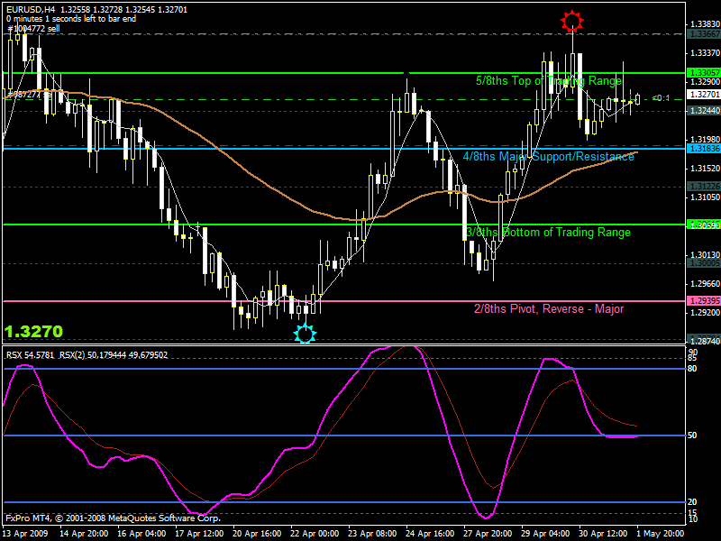Click the white 1.32701 current price tag
This screenshot has width=721, height=541.
(x=703, y=95)
